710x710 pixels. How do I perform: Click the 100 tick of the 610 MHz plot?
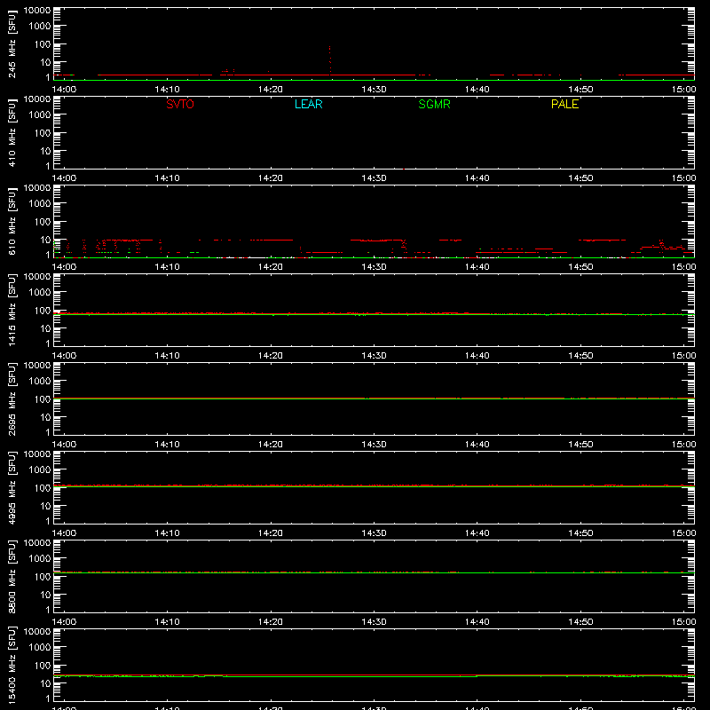[x=43, y=222]
